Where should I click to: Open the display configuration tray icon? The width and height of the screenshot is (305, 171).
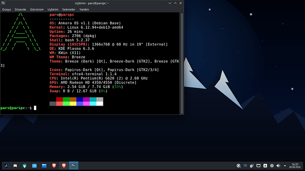258,166
